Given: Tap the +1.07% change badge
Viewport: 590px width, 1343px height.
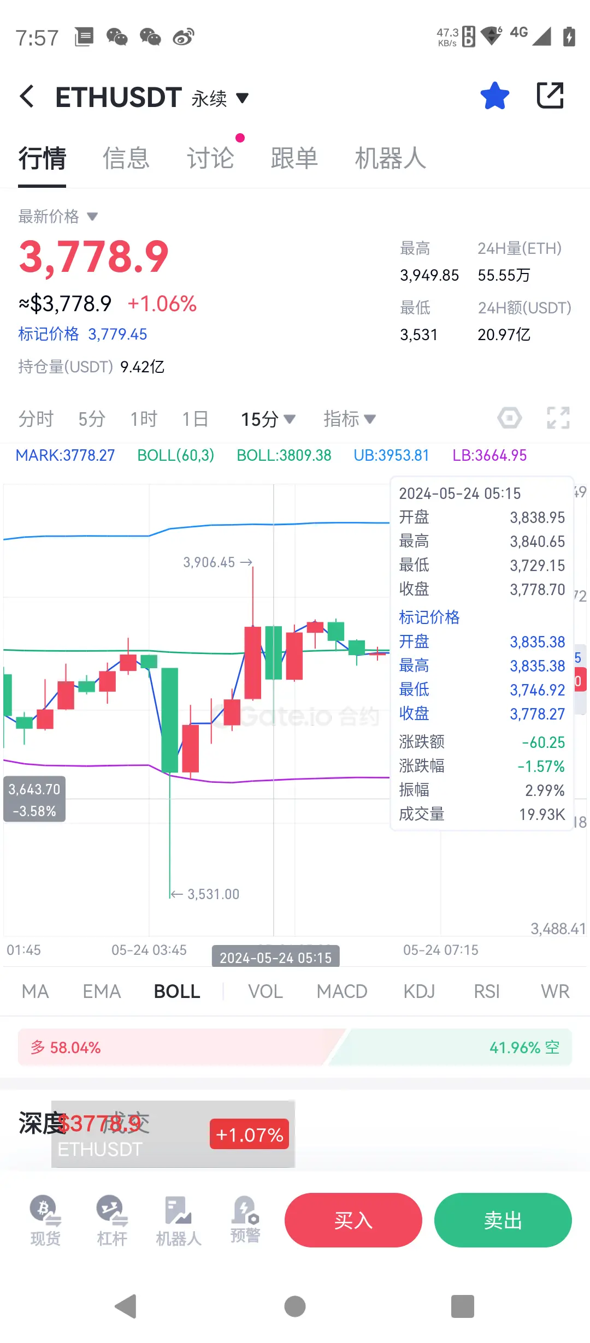Looking at the screenshot, I should tap(250, 1134).
